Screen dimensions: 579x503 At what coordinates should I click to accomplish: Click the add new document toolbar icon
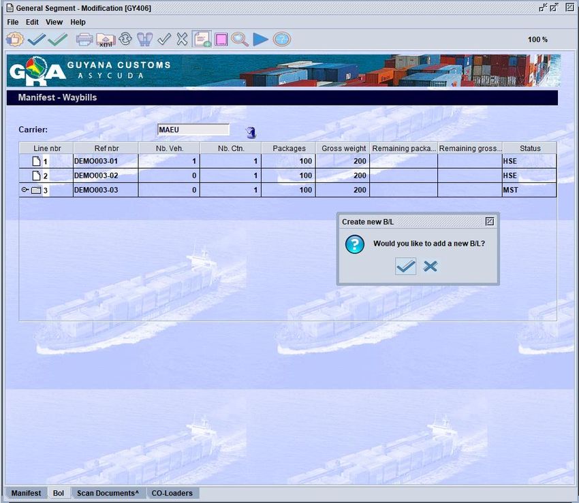tap(202, 39)
